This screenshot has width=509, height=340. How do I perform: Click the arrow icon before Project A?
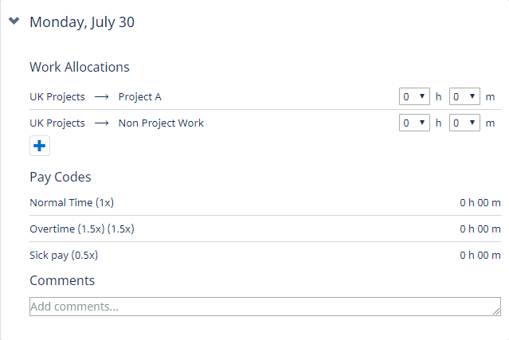(101, 97)
